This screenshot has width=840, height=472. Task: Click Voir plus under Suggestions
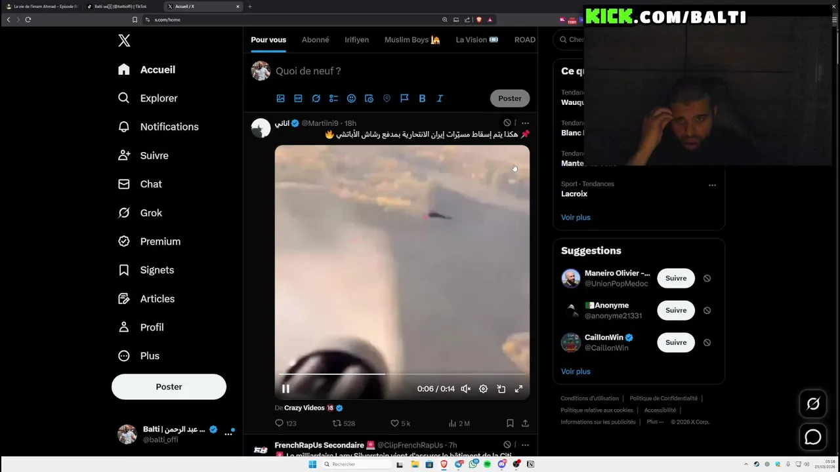(x=576, y=371)
